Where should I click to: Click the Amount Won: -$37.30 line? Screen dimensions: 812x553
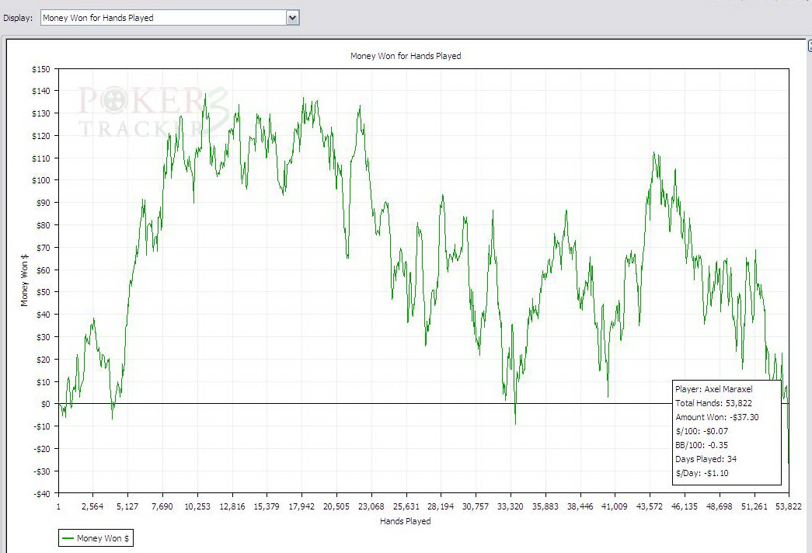715,417
